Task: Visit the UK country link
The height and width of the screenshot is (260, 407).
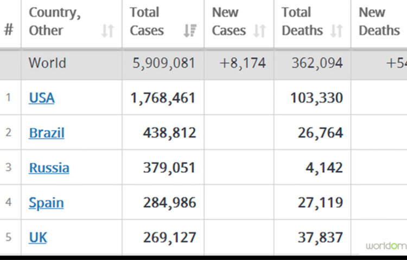Action: (x=38, y=237)
